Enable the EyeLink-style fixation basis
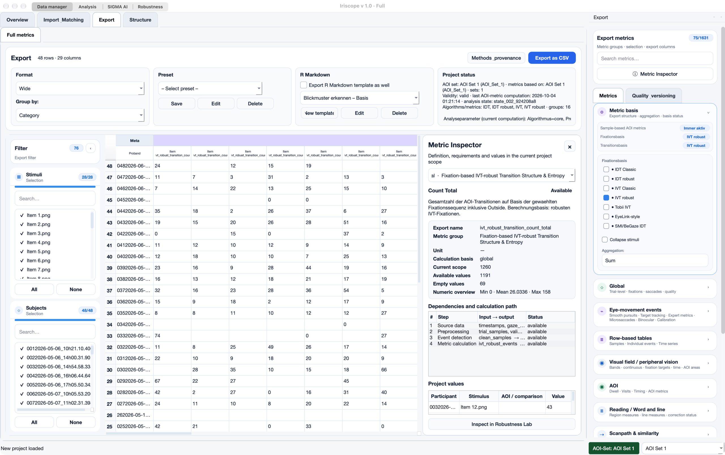 coord(606,217)
